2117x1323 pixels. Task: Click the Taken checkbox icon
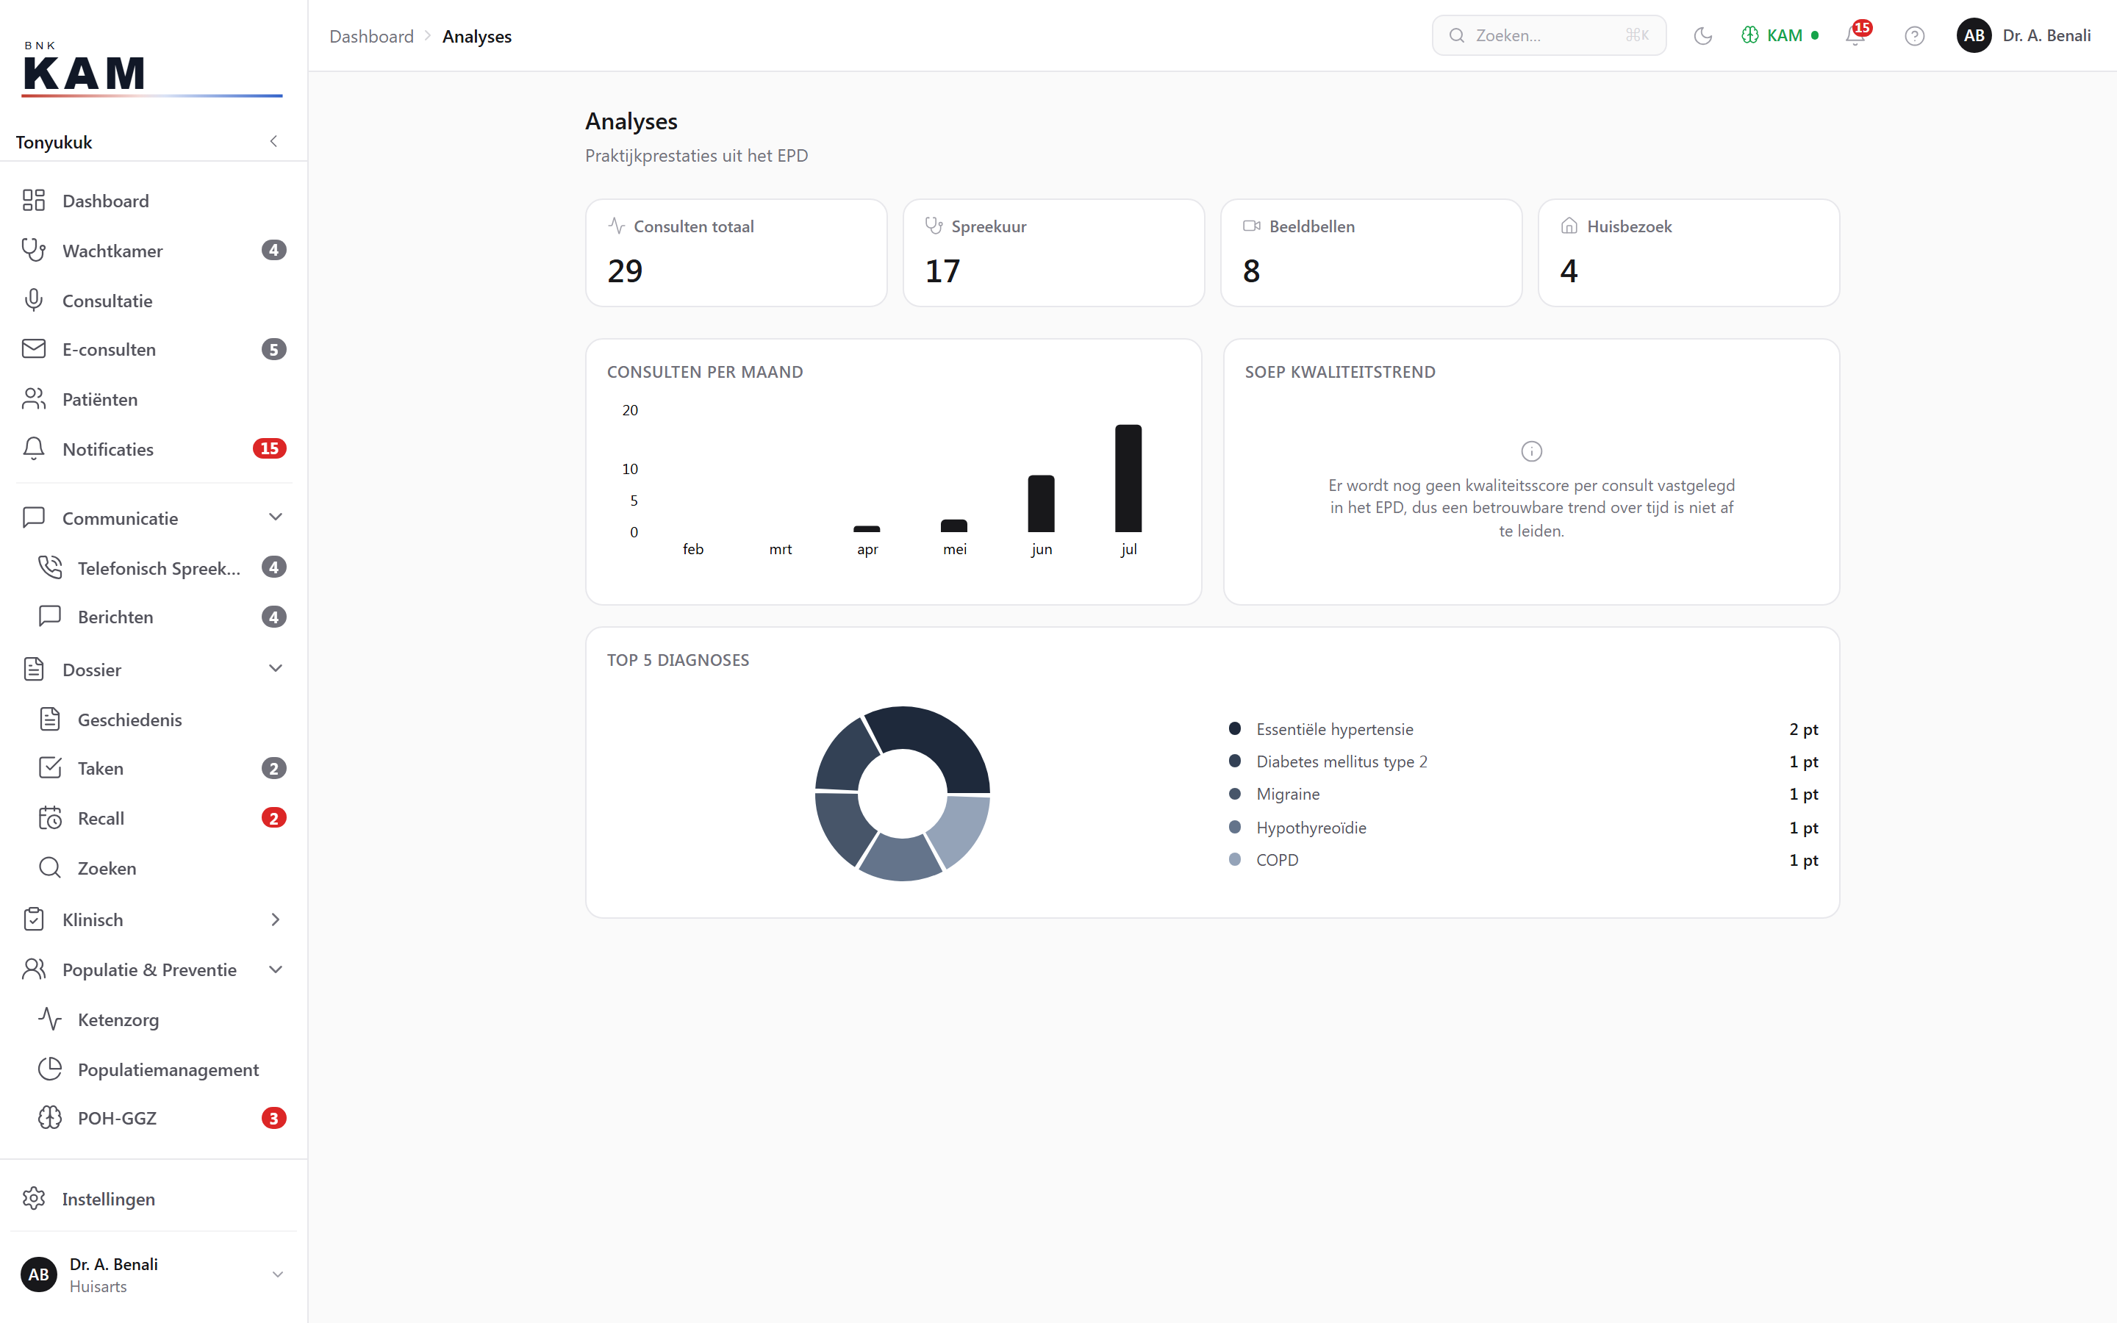click(50, 768)
